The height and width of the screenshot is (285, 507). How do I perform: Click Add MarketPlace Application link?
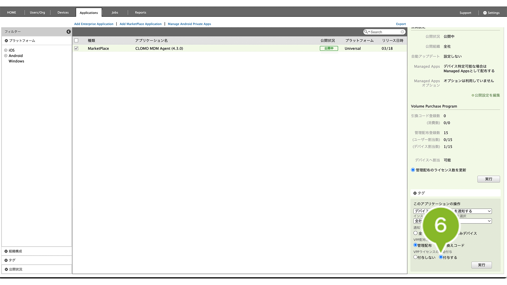(141, 24)
